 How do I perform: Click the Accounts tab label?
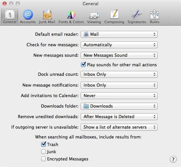click(28, 22)
